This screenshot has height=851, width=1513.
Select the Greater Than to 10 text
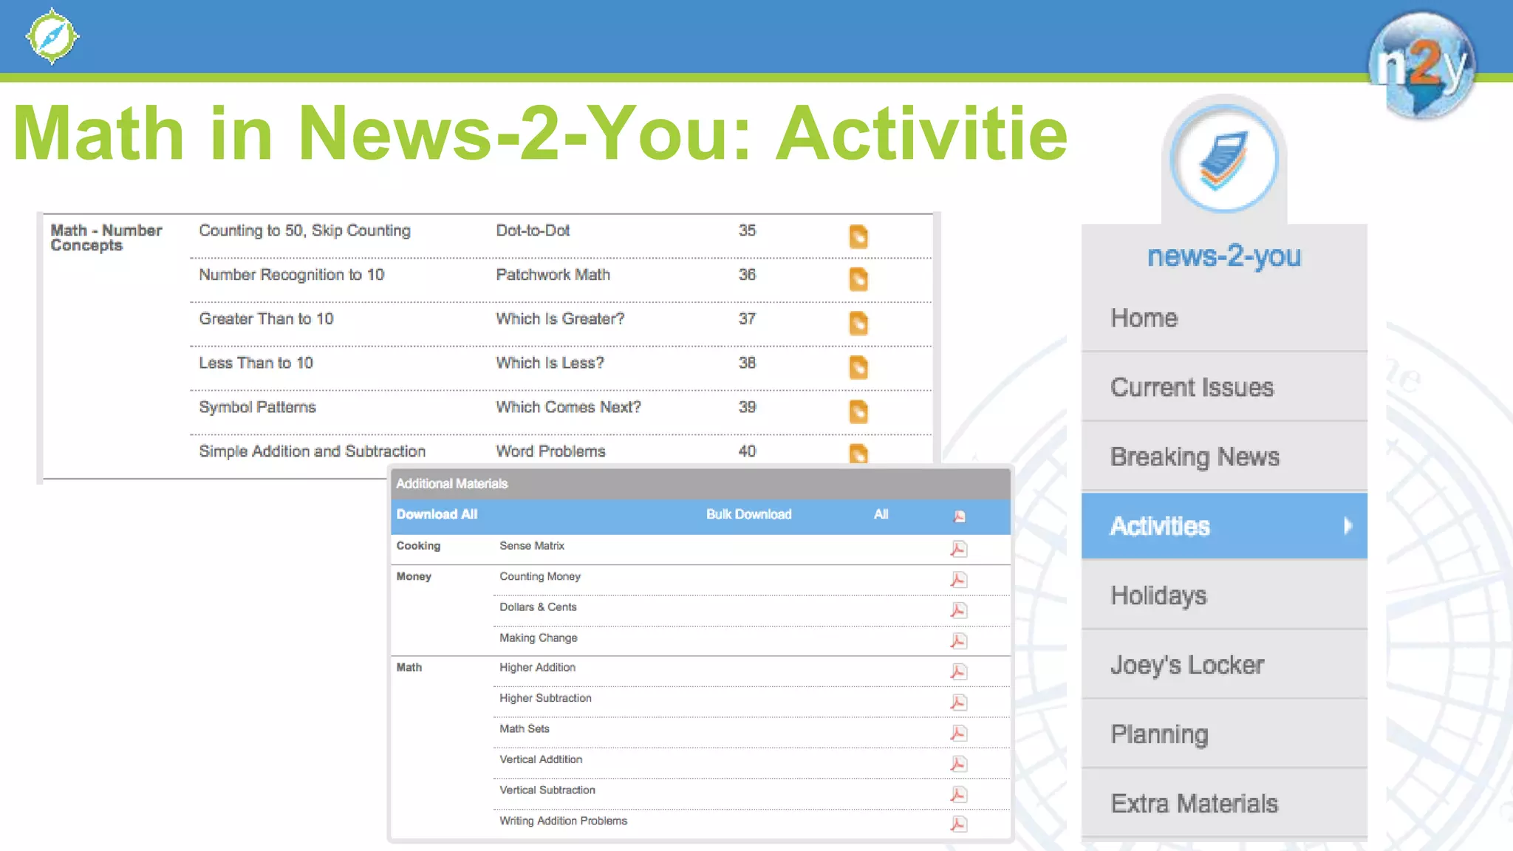[x=266, y=319]
